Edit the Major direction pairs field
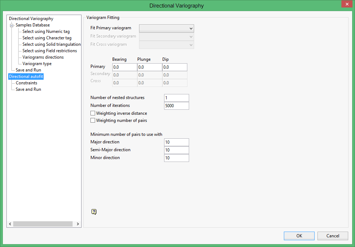The height and width of the screenshot is (247, 355). tap(176, 142)
